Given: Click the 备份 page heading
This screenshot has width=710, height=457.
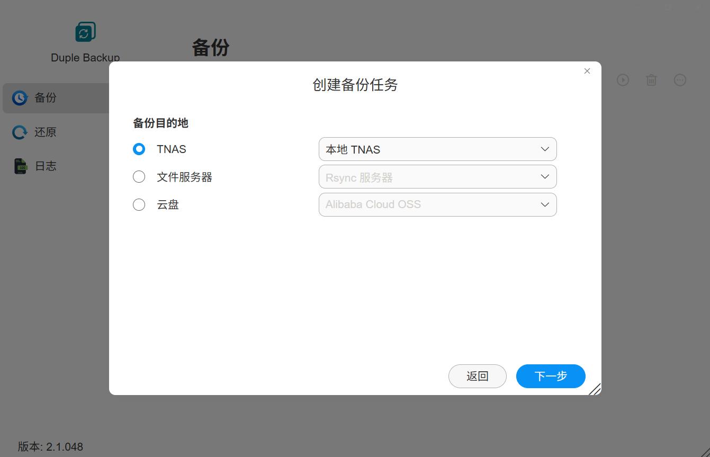Looking at the screenshot, I should pyautogui.click(x=211, y=47).
